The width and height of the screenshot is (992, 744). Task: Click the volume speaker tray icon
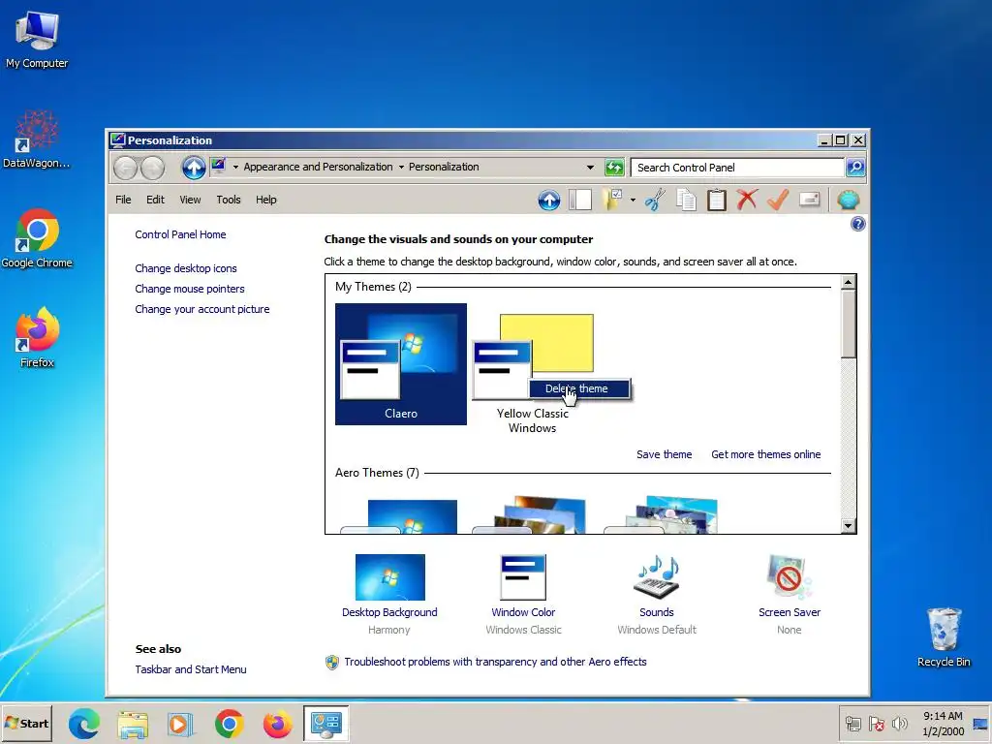(899, 724)
